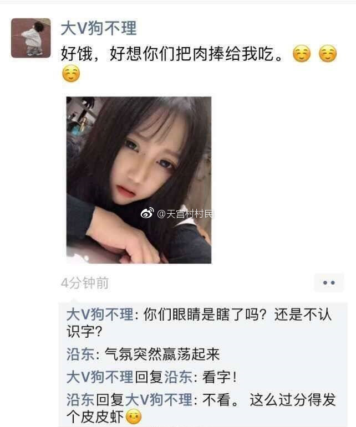Viewport: 356px width, 427px height.
Task: Tap 大V狗不理 name in first comment
Action: coord(100,314)
